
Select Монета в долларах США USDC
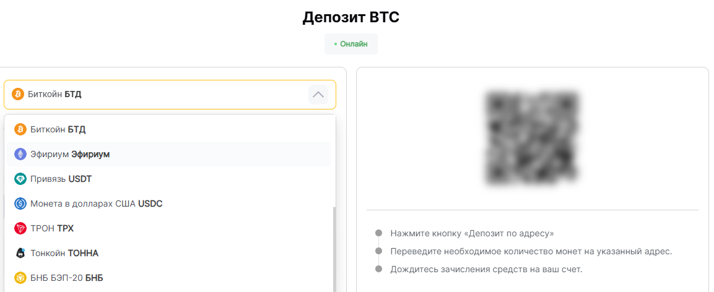[x=169, y=204]
